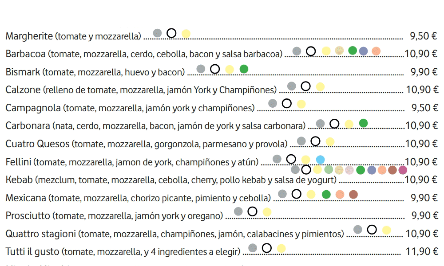Image resolution: width=444 pixels, height=266 pixels.
Task: Click the salmon dot on Mexicana row
Action: coord(340,194)
